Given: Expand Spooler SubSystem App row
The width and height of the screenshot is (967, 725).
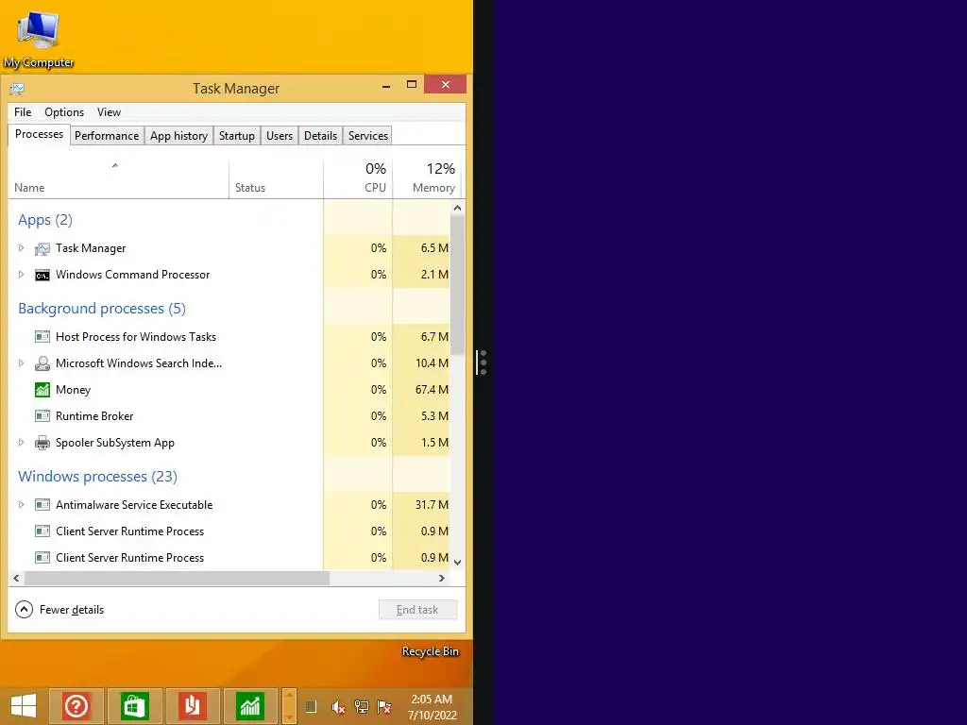Looking at the screenshot, I should (21, 443).
